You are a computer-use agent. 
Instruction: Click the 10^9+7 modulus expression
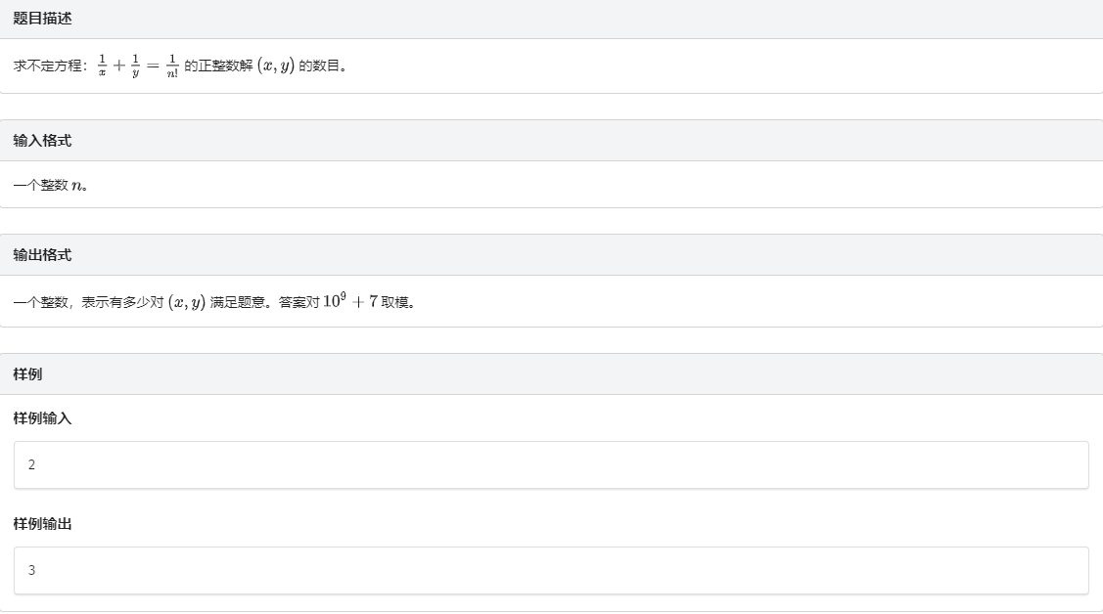[349, 301]
